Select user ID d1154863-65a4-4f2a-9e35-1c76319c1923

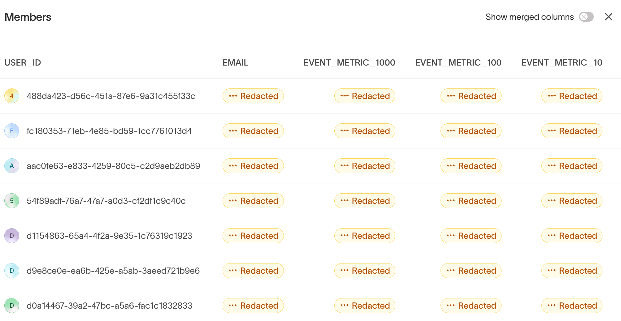[109, 236]
